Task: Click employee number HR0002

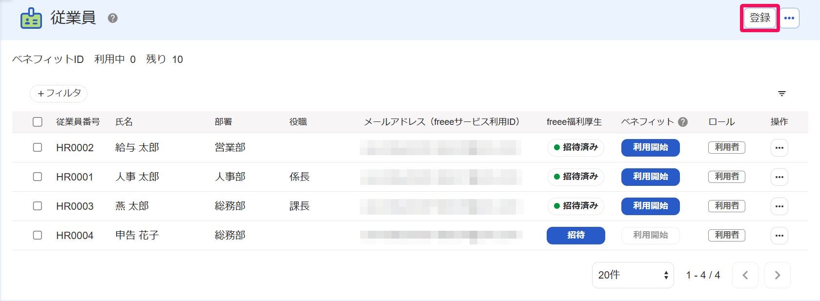Action: pyautogui.click(x=75, y=148)
